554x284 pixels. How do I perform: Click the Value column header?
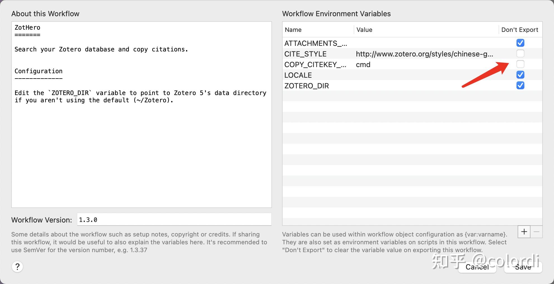[x=364, y=30]
